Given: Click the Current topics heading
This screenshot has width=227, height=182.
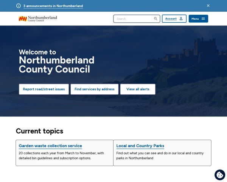Looking at the screenshot, I should (39, 131).
